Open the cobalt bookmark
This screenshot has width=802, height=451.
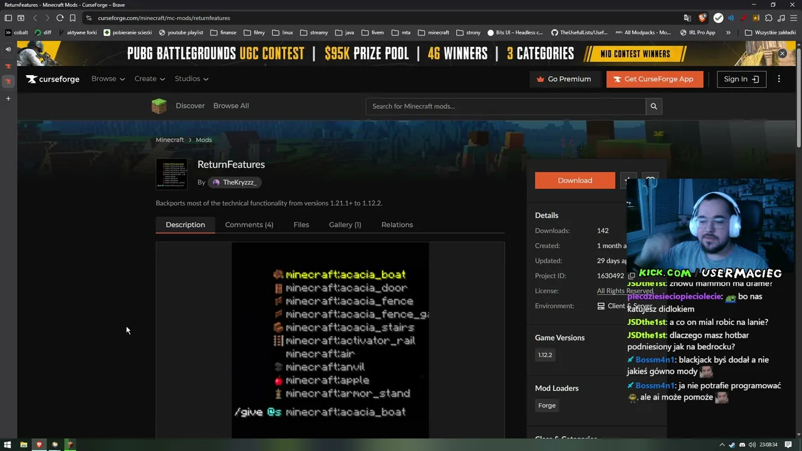click(16, 33)
